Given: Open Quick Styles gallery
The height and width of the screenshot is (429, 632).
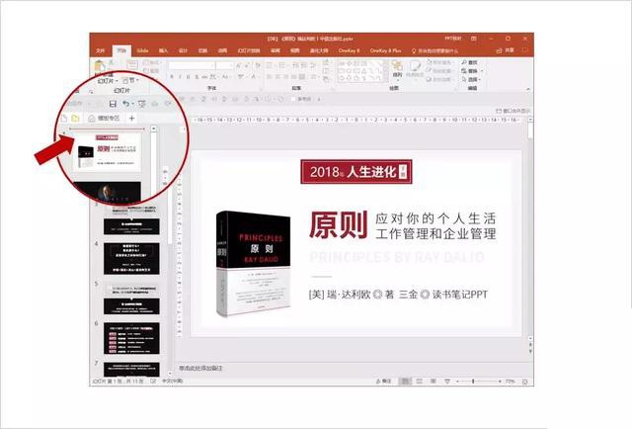Looking at the screenshot, I should click(415, 69).
